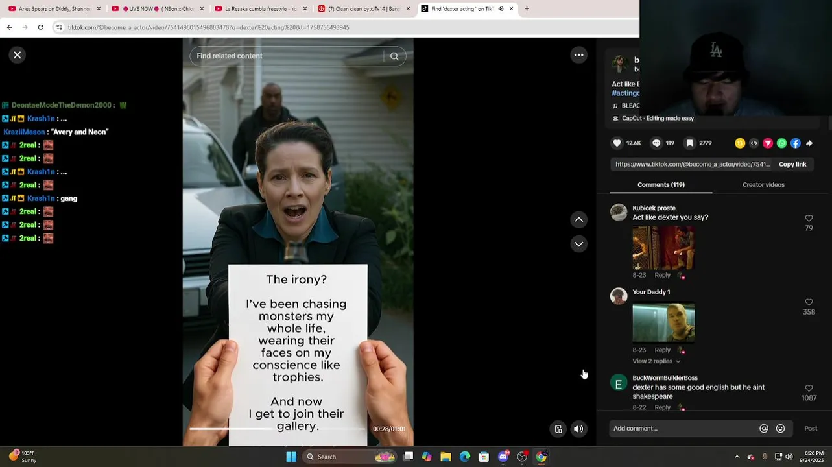Open File Explorer from the taskbar
The width and height of the screenshot is (832, 467).
tap(446, 457)
